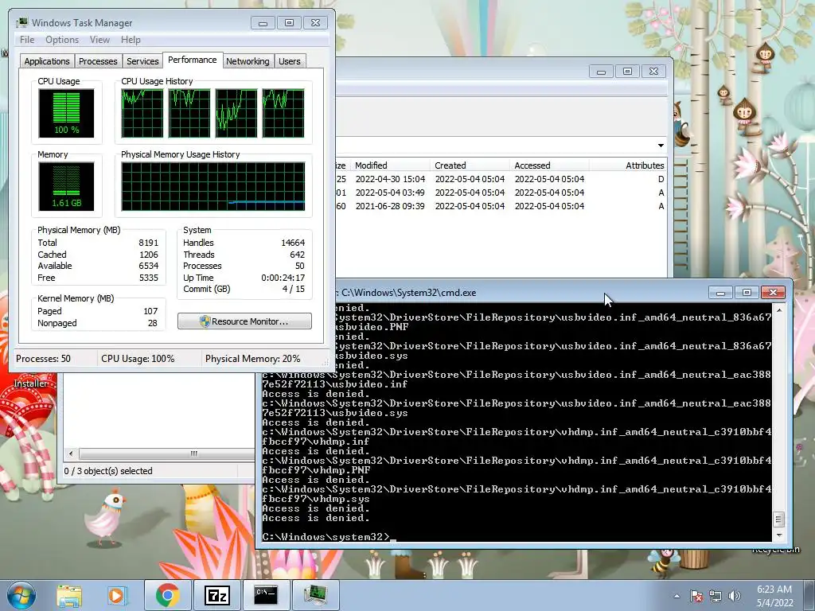
Task: Open the taskbar clock and date
Action: 774,596
